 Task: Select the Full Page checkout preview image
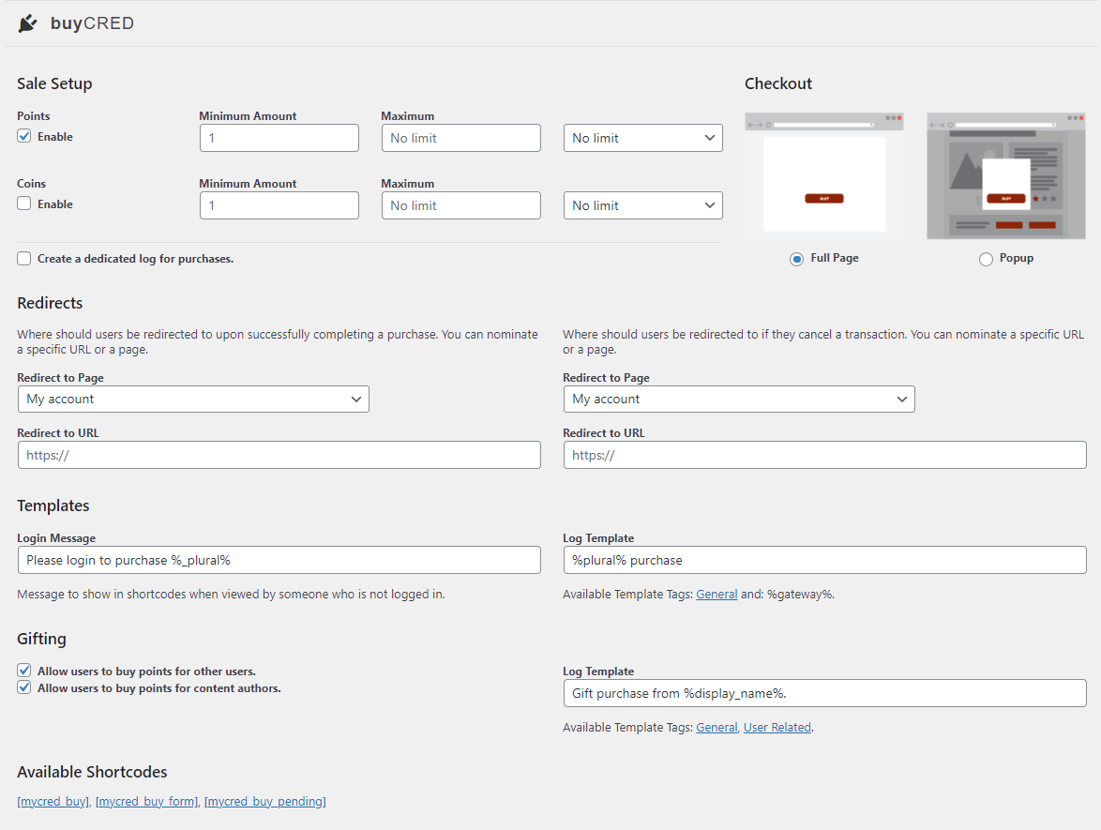pyautogui.click(x=823, y=175)
